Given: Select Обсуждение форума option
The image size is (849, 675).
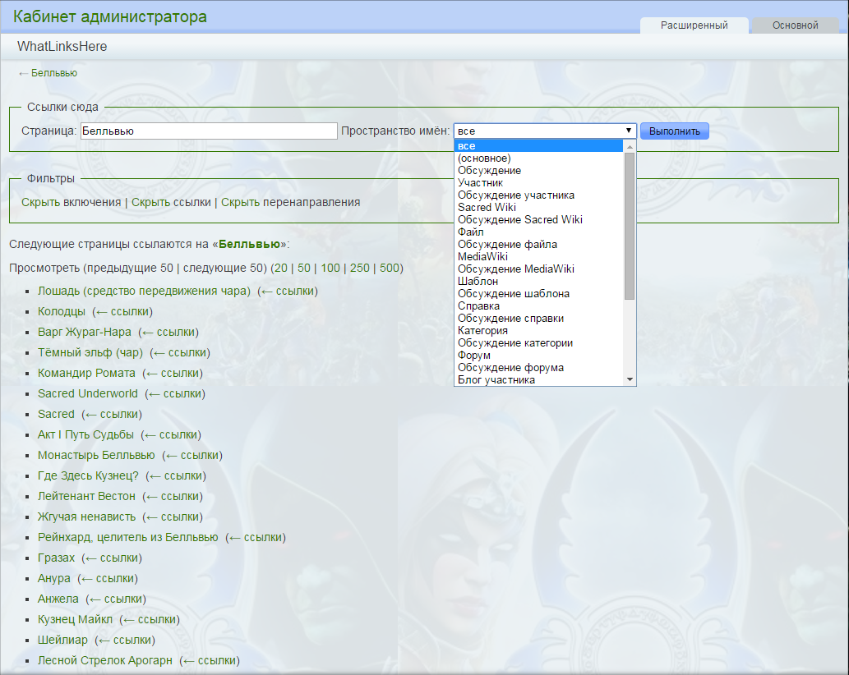Looking at the screenshot, I should pos(539,367).
